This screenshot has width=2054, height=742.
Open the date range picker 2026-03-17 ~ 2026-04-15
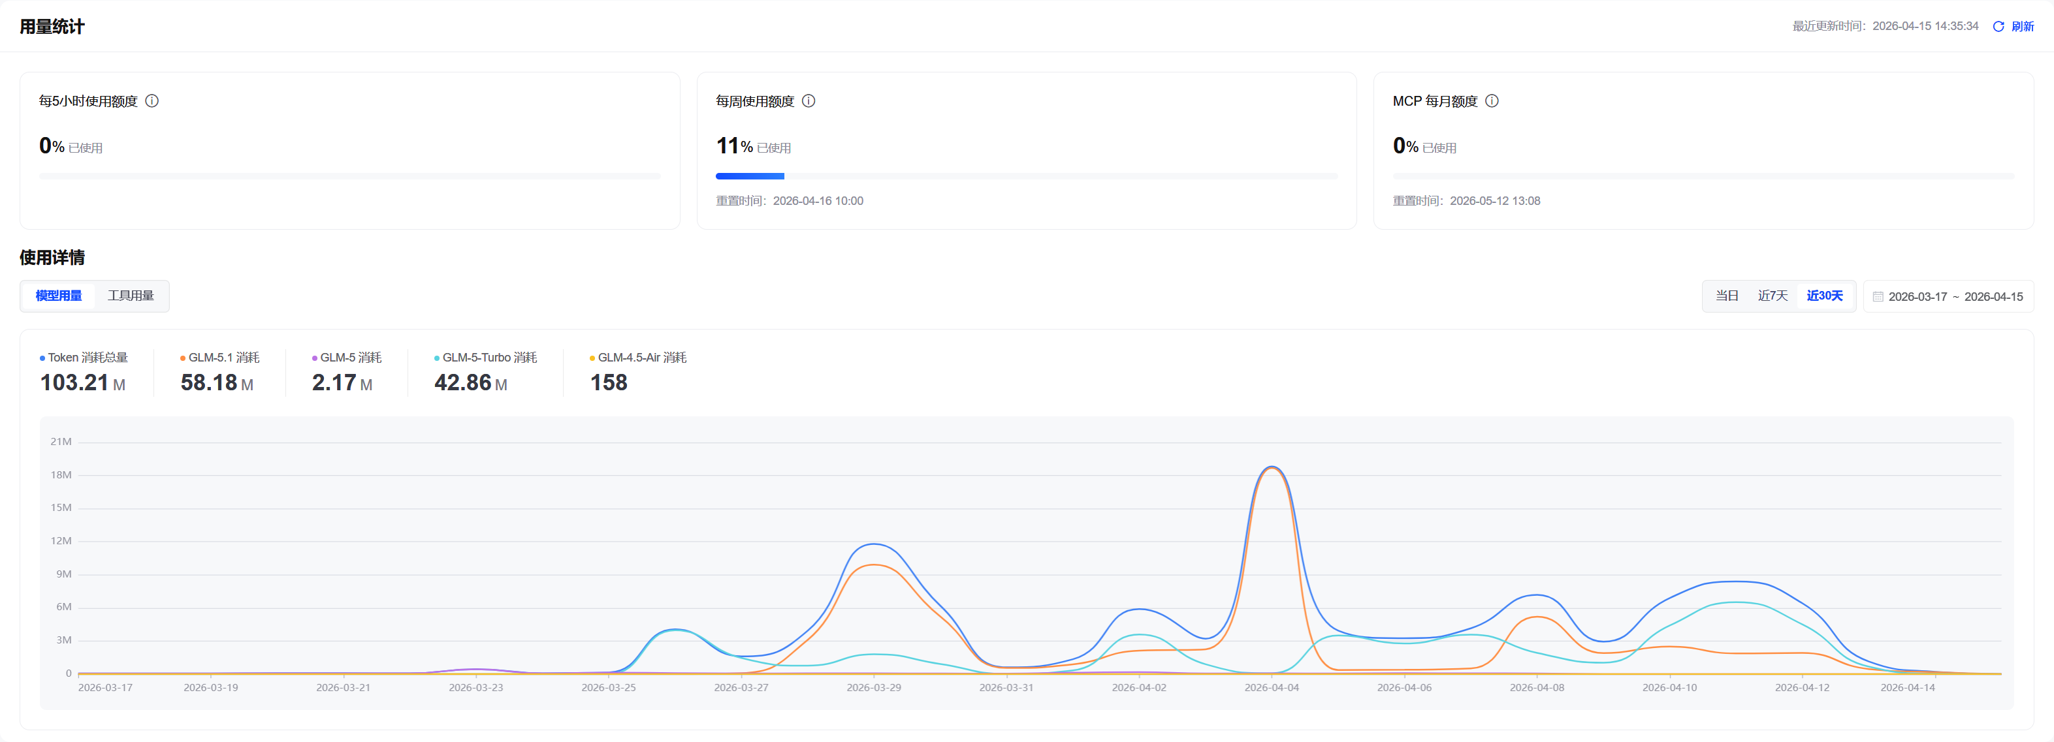click(x=1948, y=296)
